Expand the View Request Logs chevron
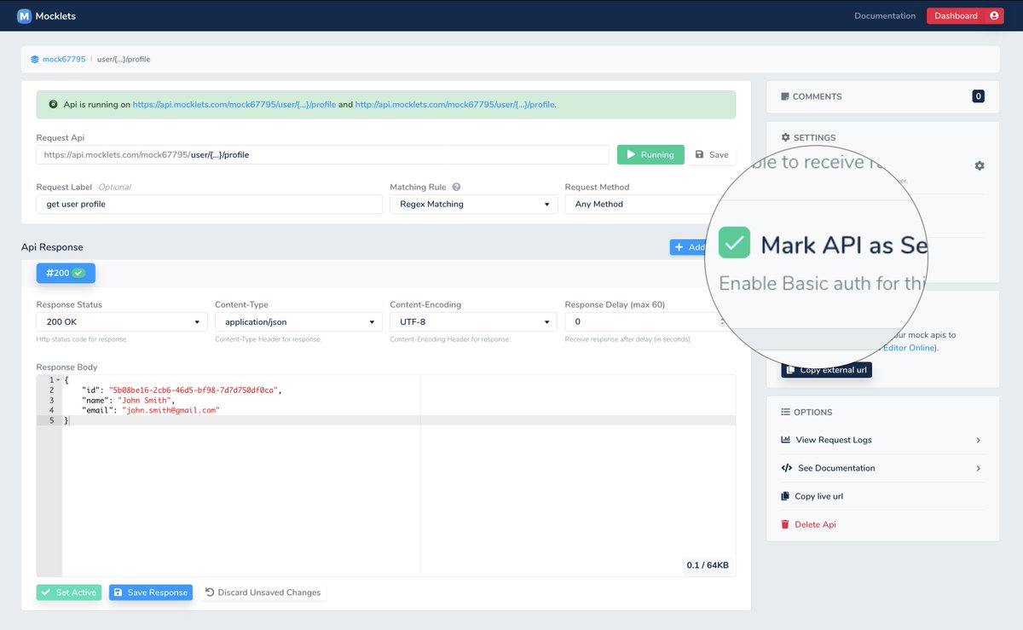The width and height of the screenshot is (1023, 630). (x=978, y=440)
